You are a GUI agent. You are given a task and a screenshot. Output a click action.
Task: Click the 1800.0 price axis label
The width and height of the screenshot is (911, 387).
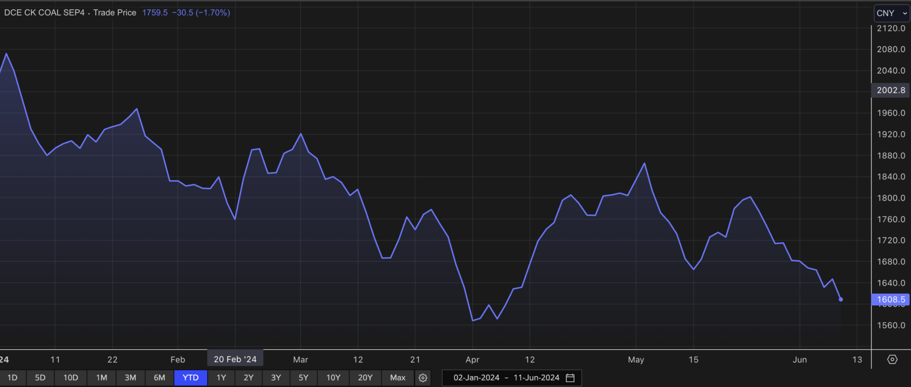[x=891, y=198]
